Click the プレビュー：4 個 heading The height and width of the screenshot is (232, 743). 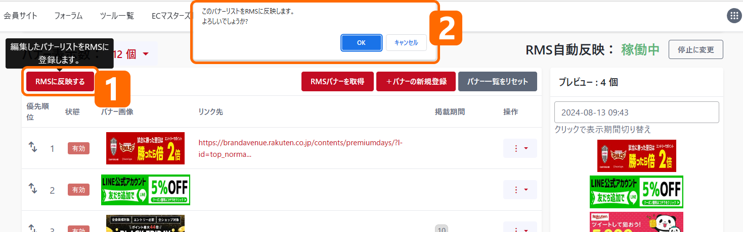coord(588,82)
